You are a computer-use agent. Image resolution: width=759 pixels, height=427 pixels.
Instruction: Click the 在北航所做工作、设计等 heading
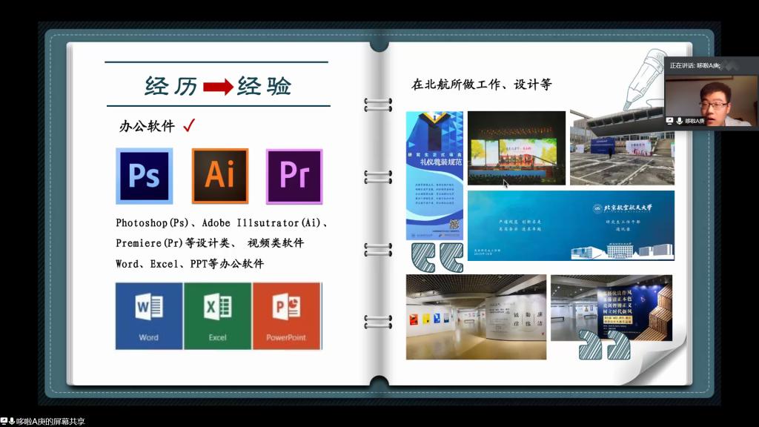point(482,85)
